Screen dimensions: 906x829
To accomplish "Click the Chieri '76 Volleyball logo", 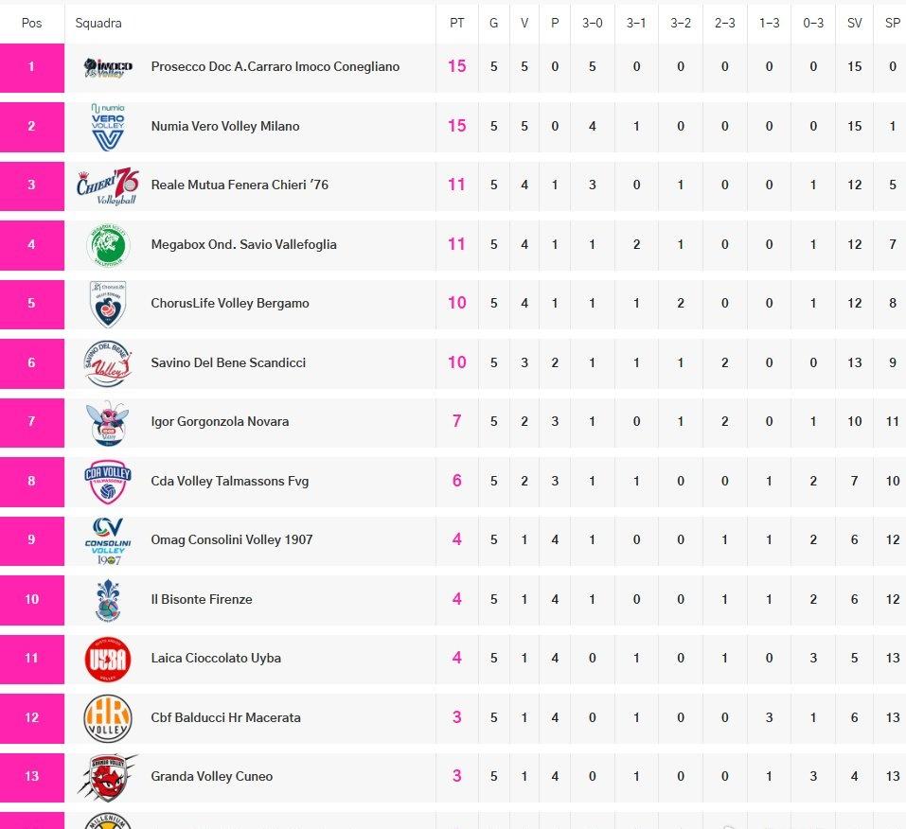I will coord(108,186).
